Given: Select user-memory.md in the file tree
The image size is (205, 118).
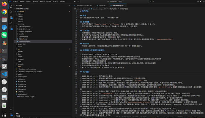Looking at the screenshot, I should coord(25,42).
